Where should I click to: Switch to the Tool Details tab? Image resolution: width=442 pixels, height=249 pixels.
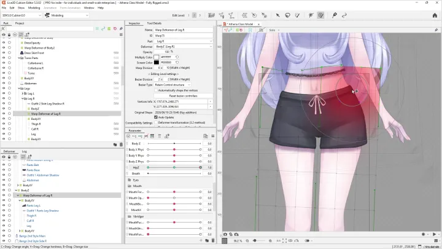point(154,23)
